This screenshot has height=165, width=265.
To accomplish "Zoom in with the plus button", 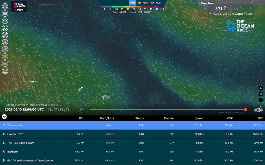I will (x=261, y=88).
